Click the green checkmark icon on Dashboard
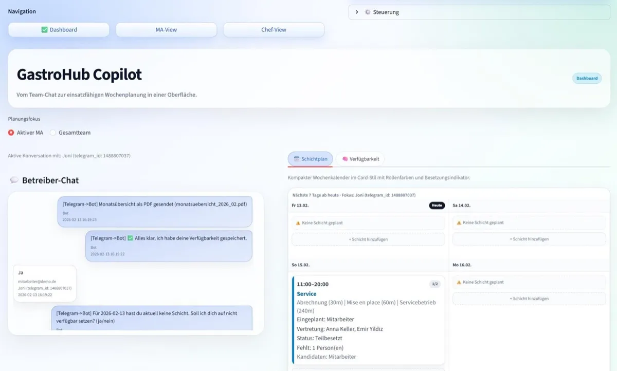The height and width of the screenshot is (371, 617). coord(44,30)
